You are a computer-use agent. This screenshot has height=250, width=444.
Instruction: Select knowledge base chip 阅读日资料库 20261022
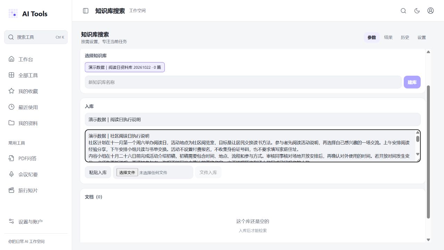click(x=125, y=67)
